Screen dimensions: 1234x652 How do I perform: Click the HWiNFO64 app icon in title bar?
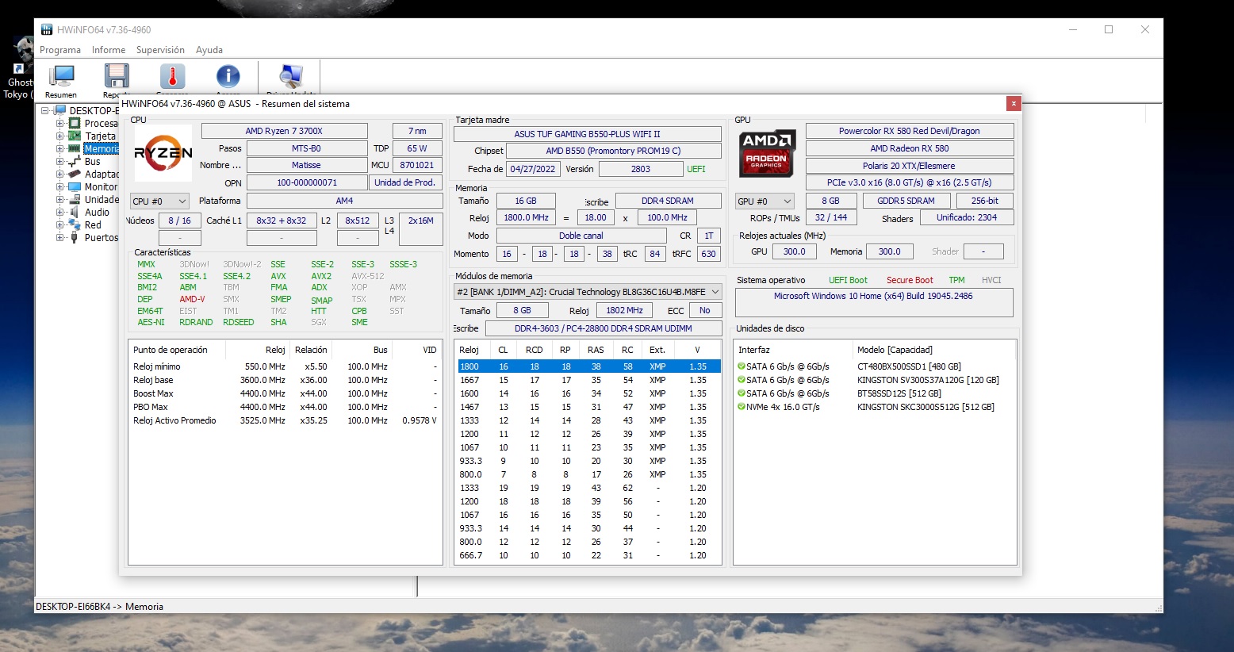47,29
